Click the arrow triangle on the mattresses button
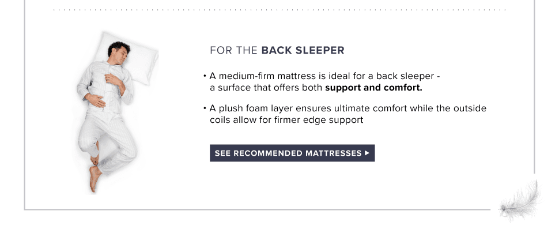Screen dimensions: 559x244 (x=367, y=153)
